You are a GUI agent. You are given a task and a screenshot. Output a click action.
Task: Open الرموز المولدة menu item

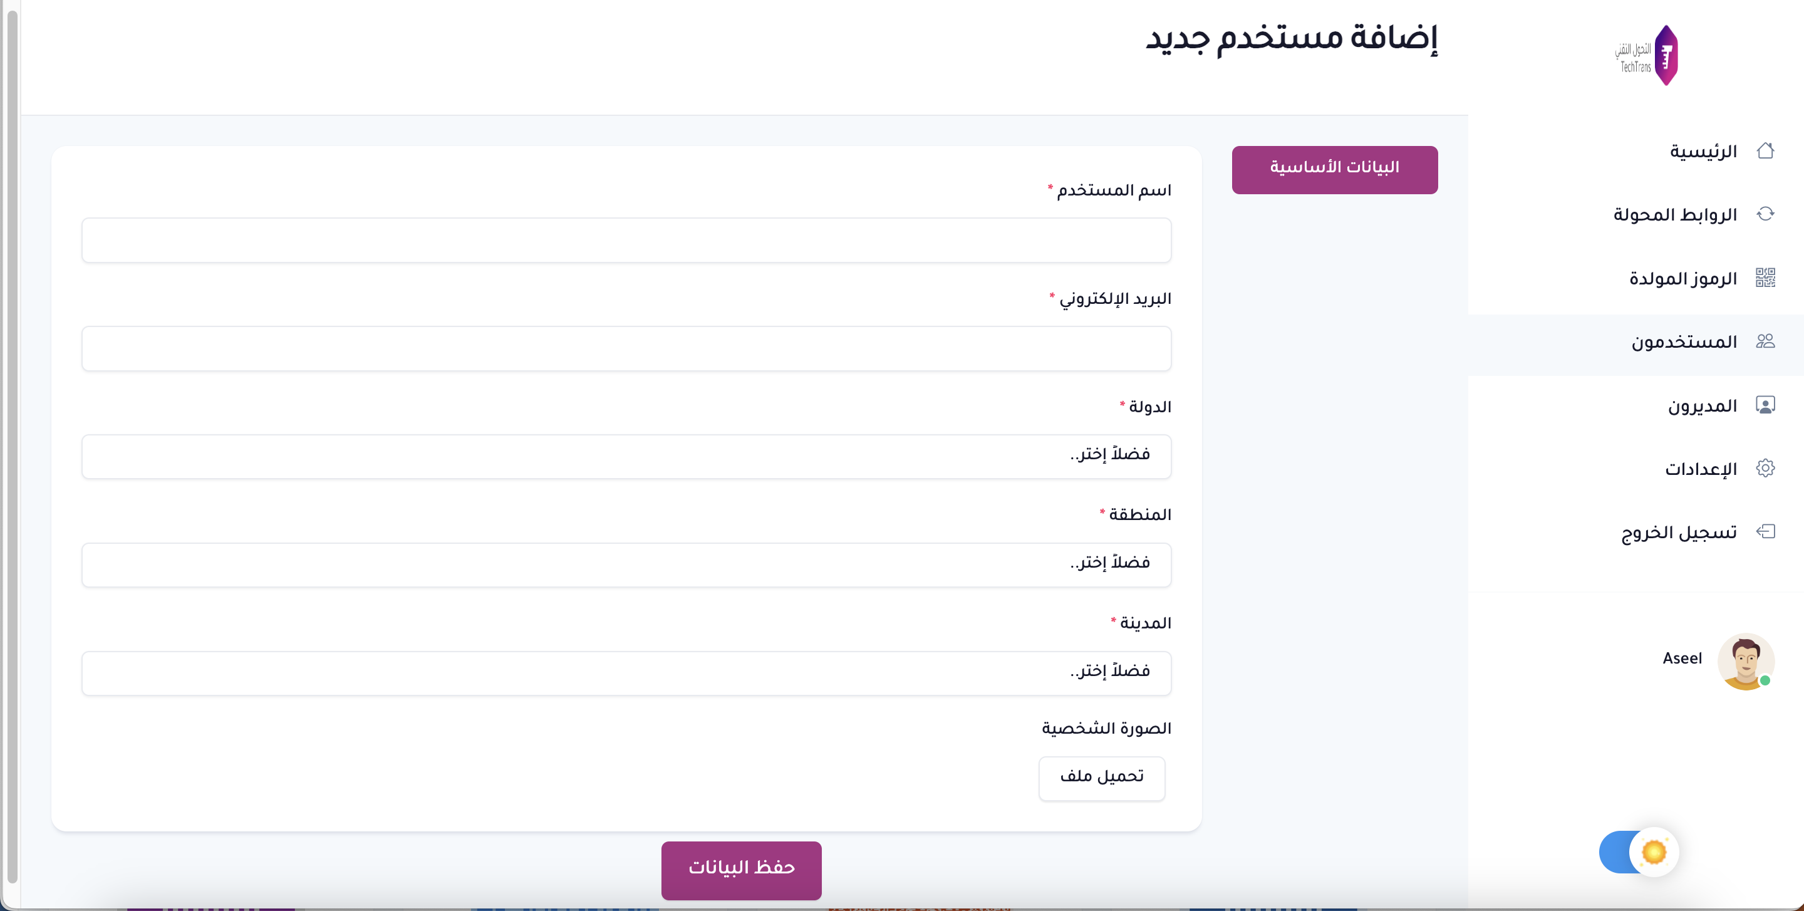coord(1682,279)
